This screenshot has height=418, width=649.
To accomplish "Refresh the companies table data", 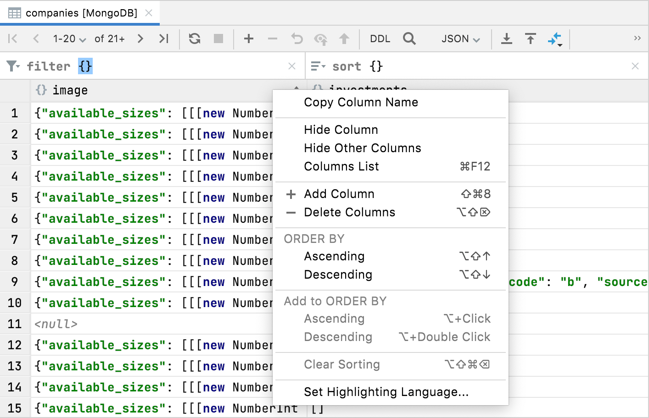I will click(194, 38).
